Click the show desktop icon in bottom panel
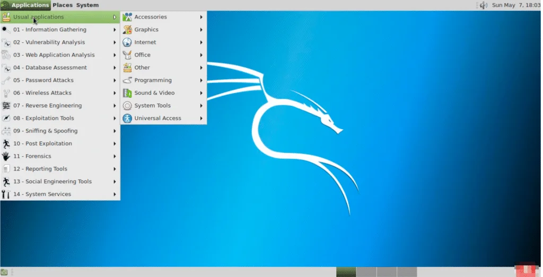The height and width of the screenshot is (277, 543). click(x=4, y=273)
